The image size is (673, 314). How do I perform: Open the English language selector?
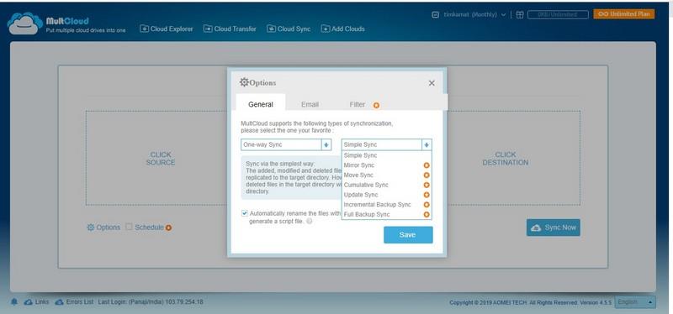(x=635, y=302)
